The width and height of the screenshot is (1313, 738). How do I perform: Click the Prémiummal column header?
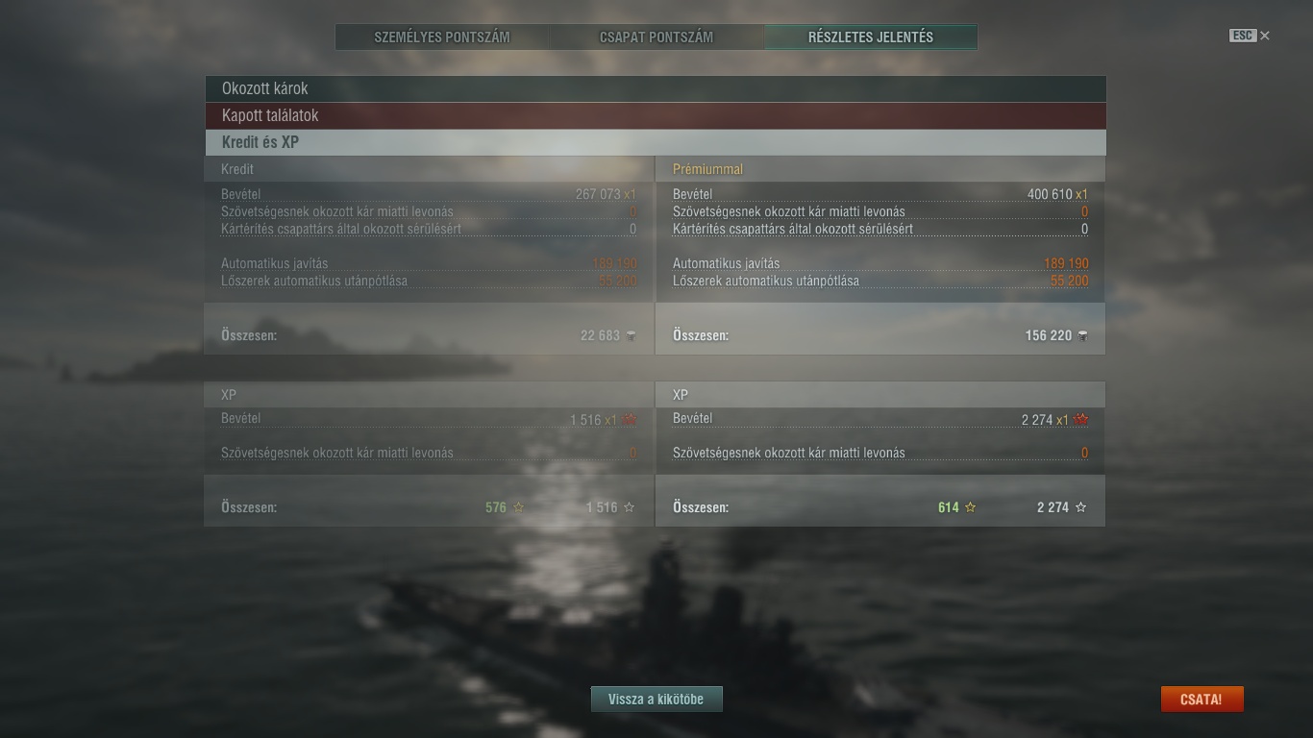(707, 169)
